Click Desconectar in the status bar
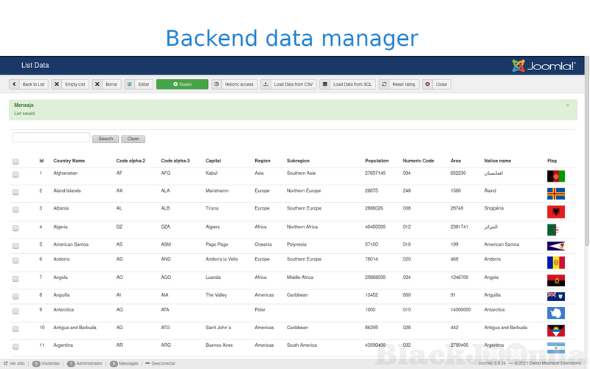The image size is (590, 369). (160, 364)
